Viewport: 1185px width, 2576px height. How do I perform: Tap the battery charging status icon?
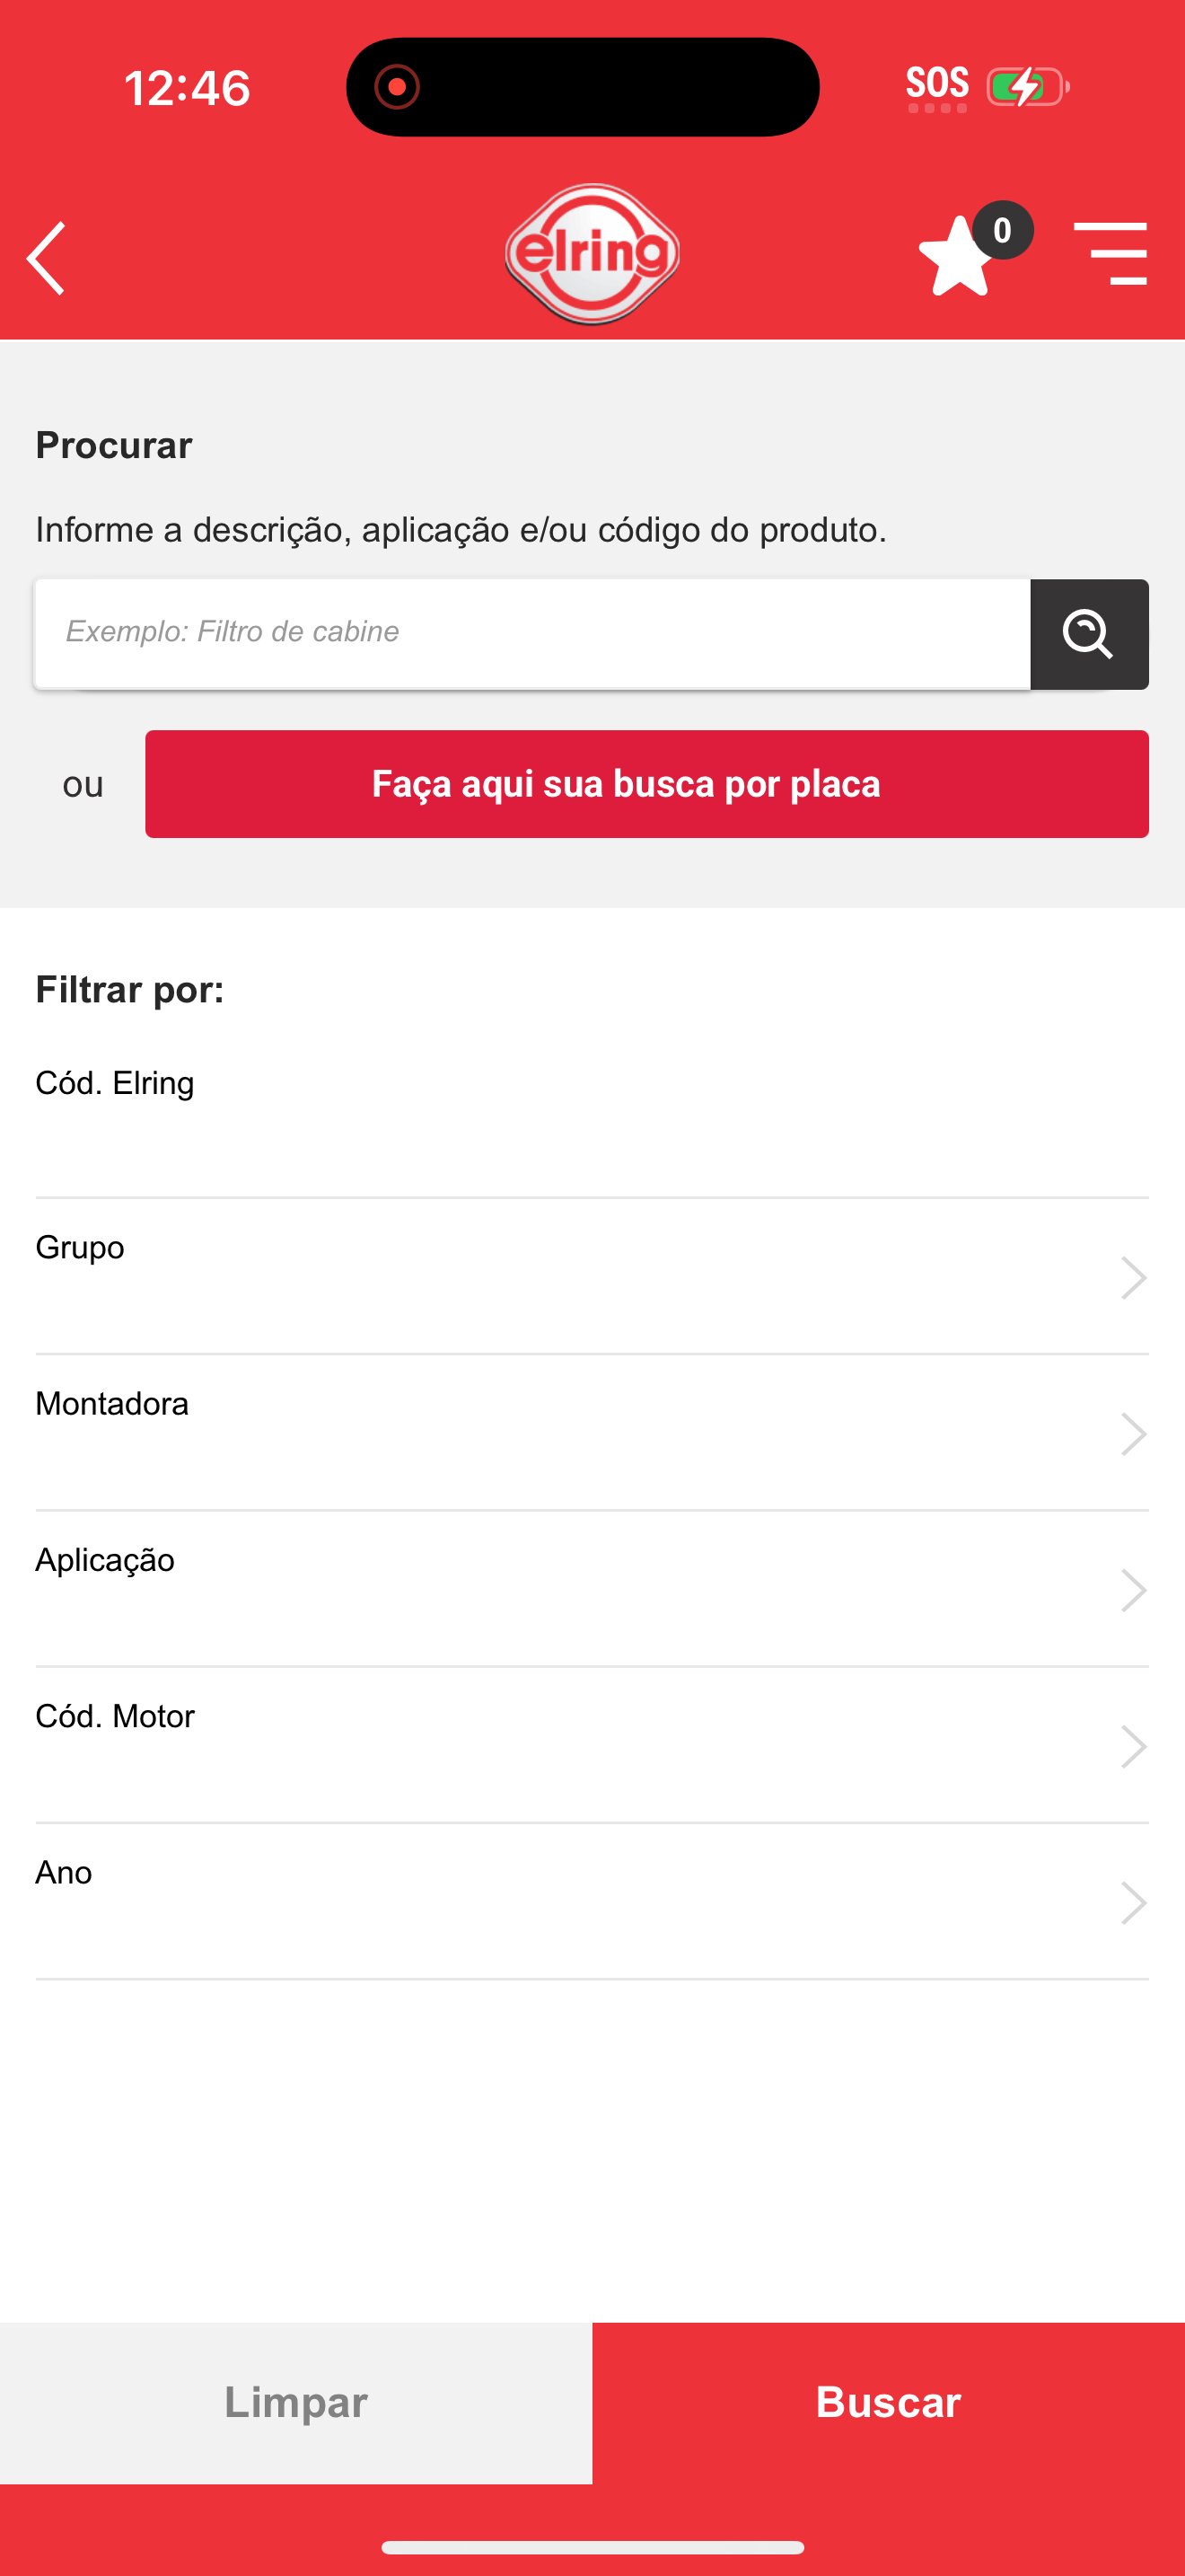click(x=1027, y=87)
